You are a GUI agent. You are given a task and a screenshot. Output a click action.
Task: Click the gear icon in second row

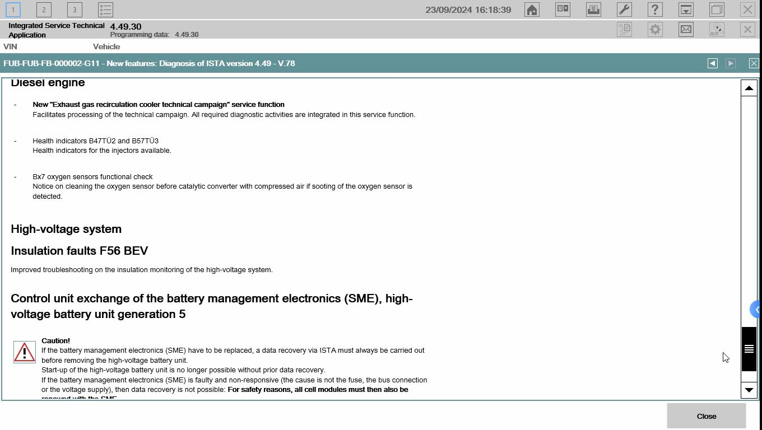(x=655, y=29)
